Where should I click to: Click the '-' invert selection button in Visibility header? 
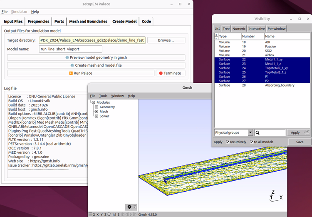coord(216,38)
